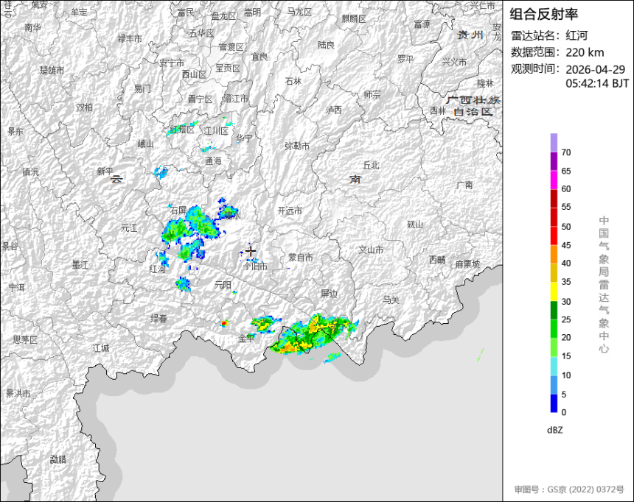Click the 墨江 map label
Image resolution: width=634 pixels, height=502 pixels.
[x=80, y=265]
